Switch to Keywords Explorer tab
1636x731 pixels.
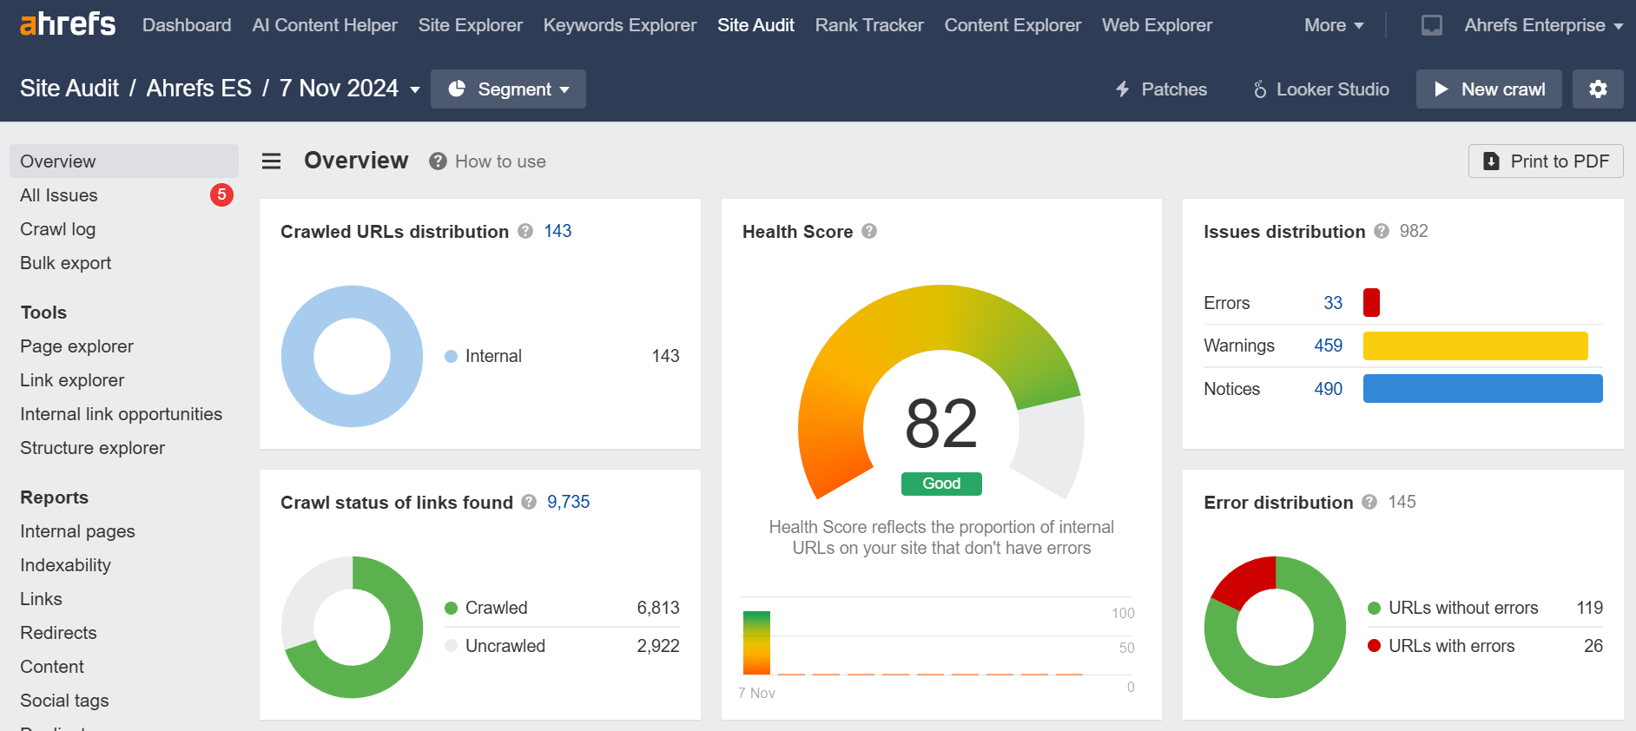(619, 25)
